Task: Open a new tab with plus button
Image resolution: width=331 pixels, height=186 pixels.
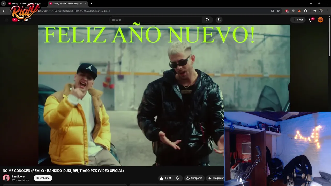Action: [91, 4]
